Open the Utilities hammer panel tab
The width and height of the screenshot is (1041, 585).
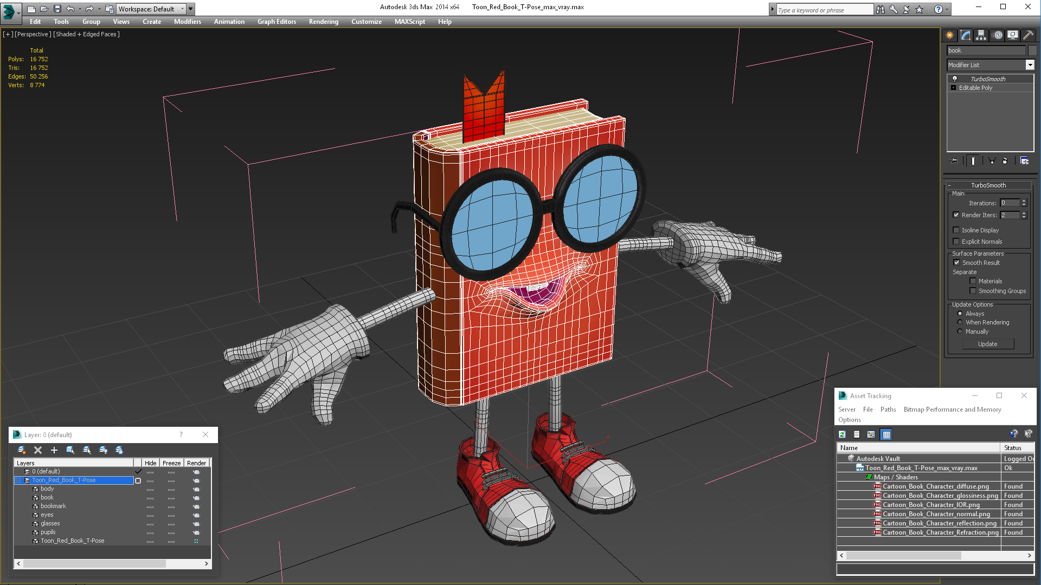click(x=1028, y=35)
